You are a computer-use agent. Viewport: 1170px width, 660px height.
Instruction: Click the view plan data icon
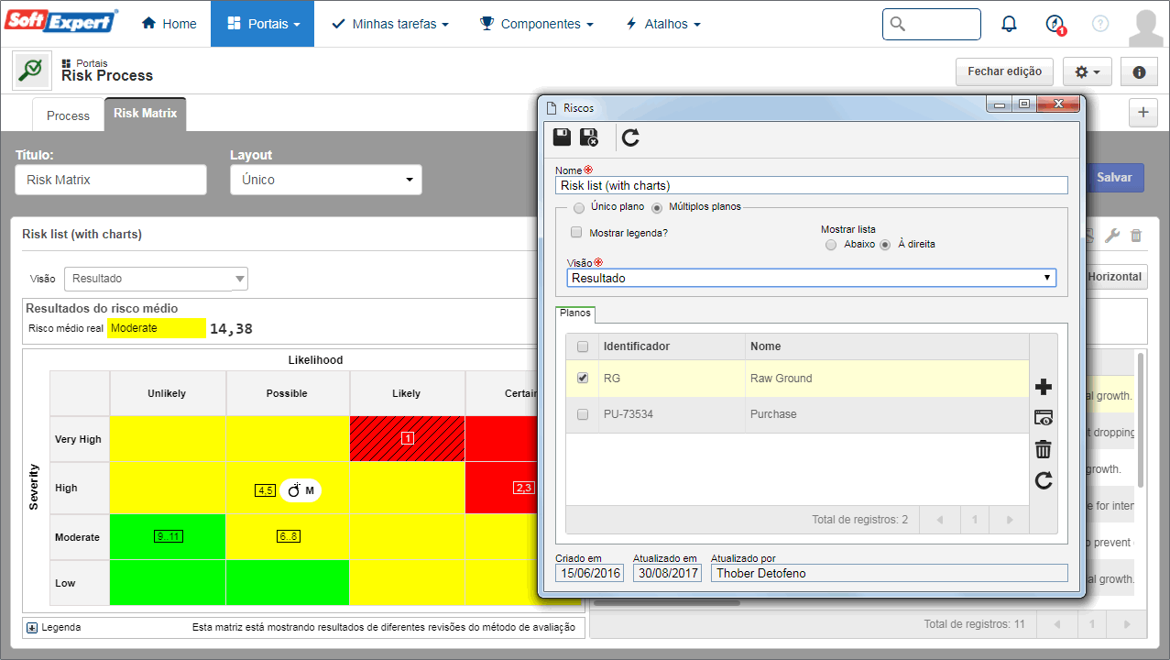1043,418
